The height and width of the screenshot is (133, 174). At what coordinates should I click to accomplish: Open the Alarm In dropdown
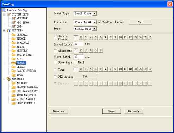(94, 22)
